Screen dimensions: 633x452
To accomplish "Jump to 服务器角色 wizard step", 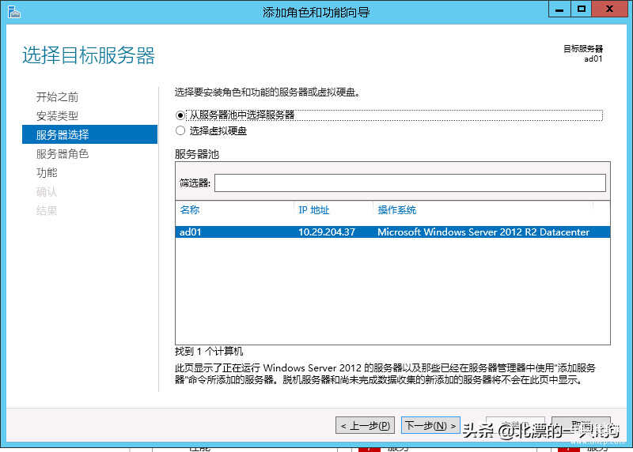I will pos(63,153).
